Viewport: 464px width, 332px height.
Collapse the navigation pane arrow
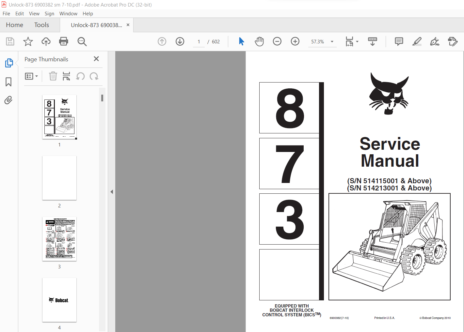click(112, 192)
